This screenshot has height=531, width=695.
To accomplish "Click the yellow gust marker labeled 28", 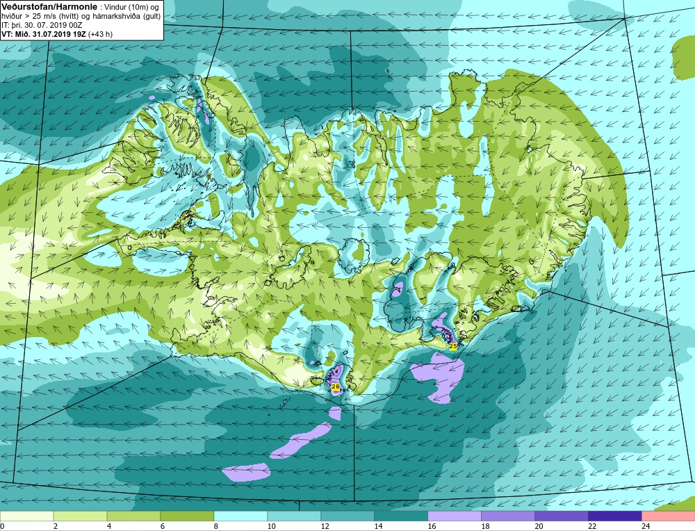I will (336, 387).
